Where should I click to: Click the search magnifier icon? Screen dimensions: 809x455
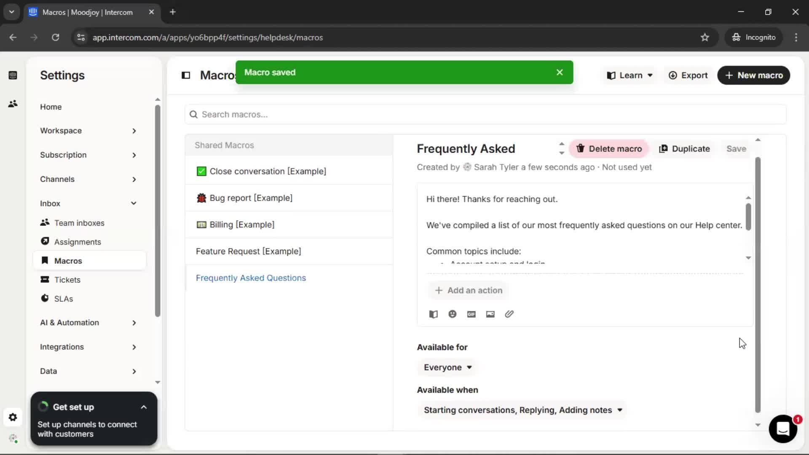[193, 115]
